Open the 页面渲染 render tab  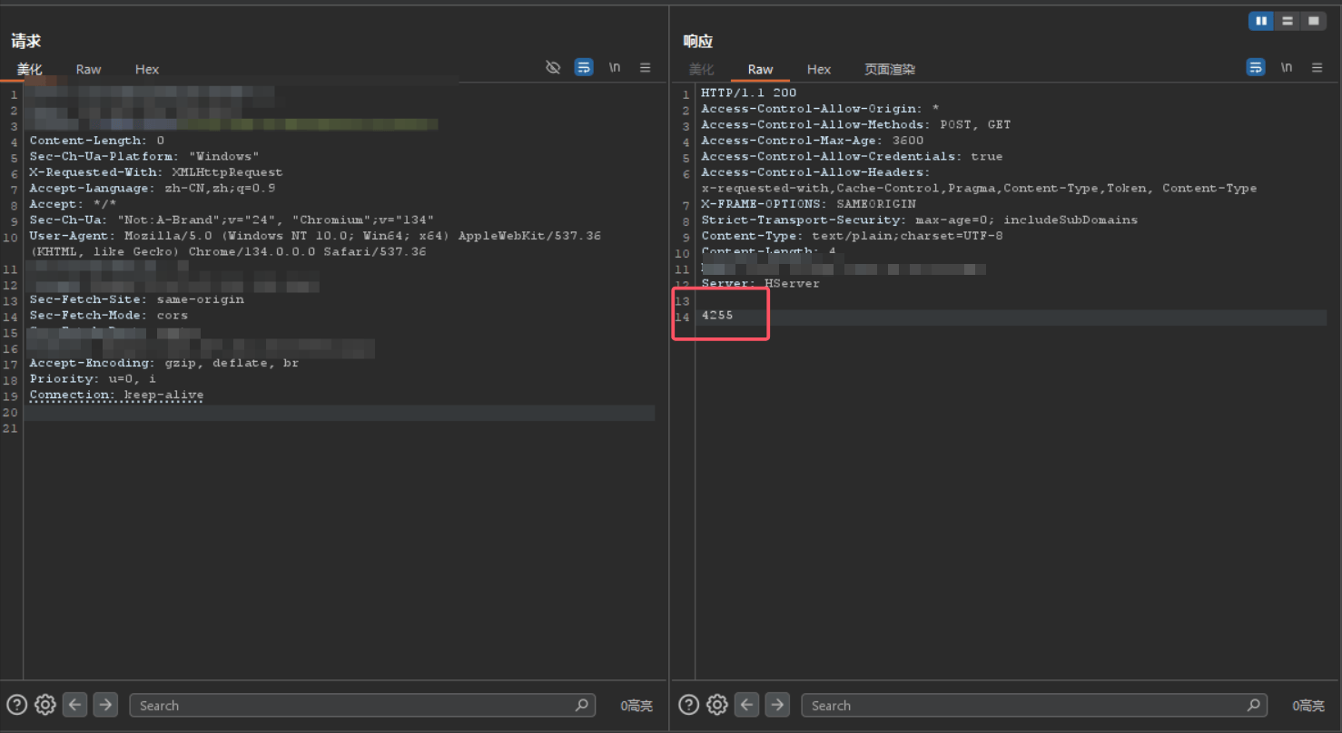890,70
